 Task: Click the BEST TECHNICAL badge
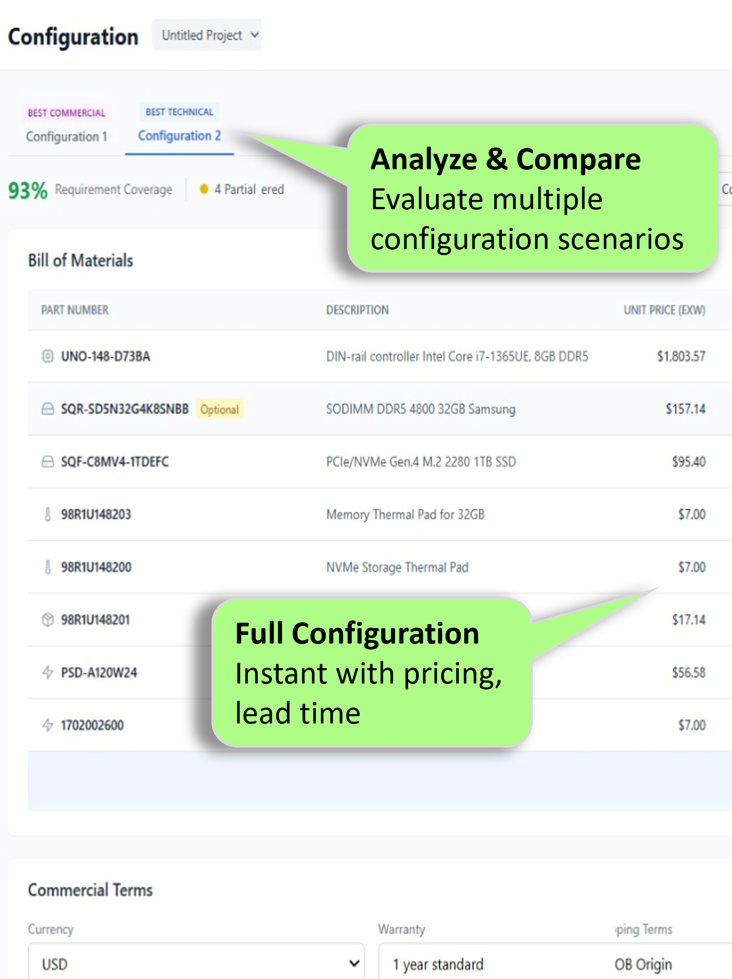[179, 112]
